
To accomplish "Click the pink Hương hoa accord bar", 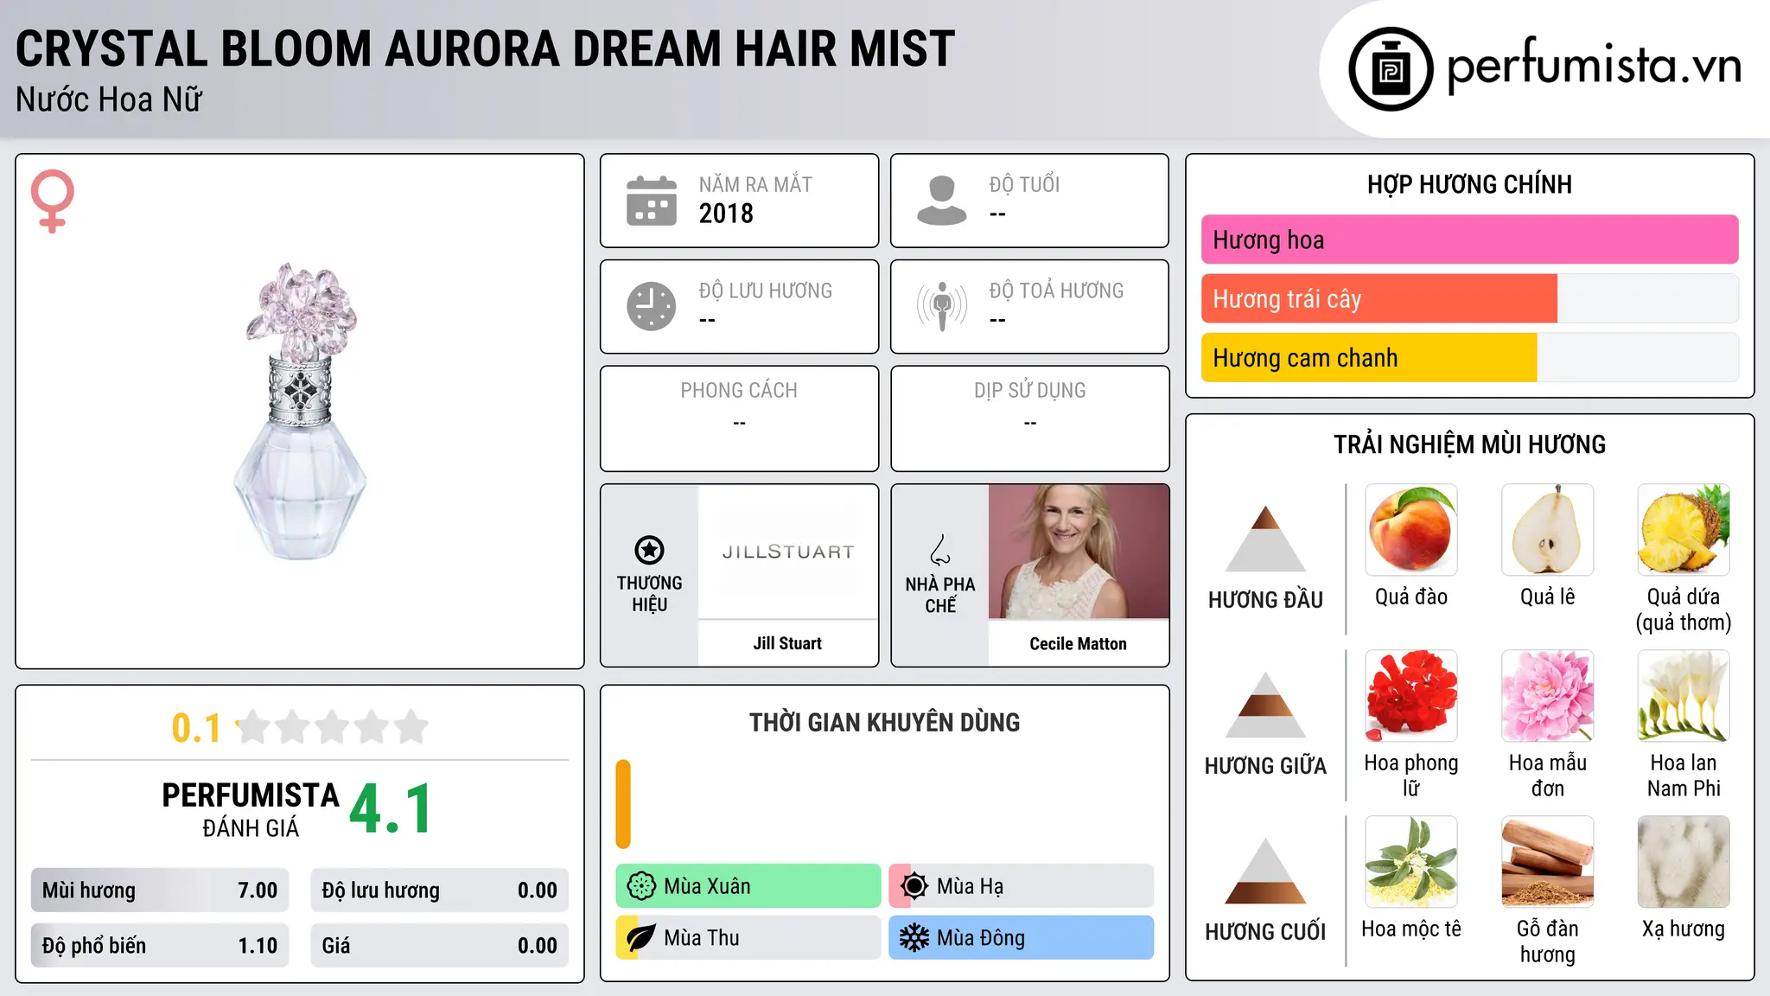I will pyautogui.click(x=1469, y=239).
